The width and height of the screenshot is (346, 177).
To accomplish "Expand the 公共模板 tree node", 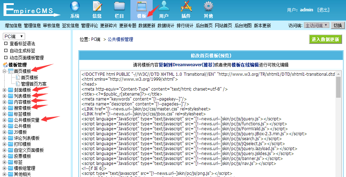I will click(x=4, y=126).
